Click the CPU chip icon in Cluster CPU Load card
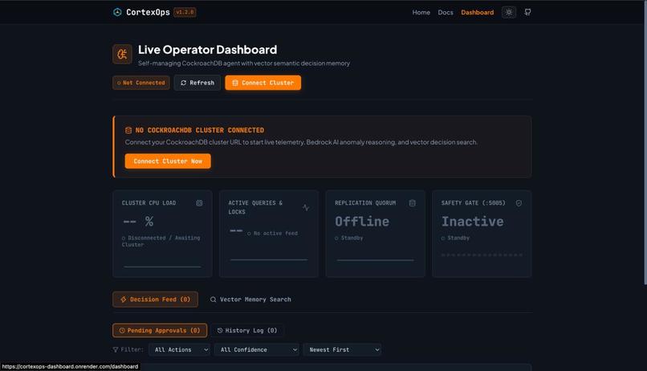The width and height of the screenshot is (647, 371). tap(199, 203)
